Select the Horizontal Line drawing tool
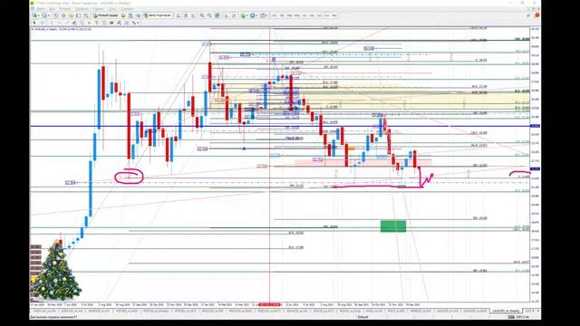580x326 pixels. 59,23
